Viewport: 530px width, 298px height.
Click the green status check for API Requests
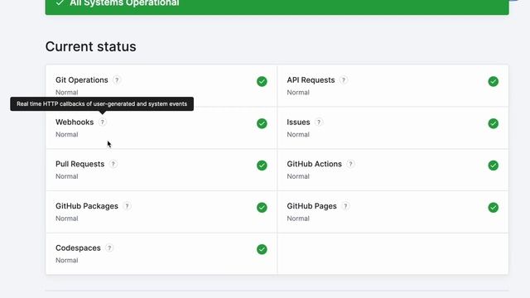[494, 81]
